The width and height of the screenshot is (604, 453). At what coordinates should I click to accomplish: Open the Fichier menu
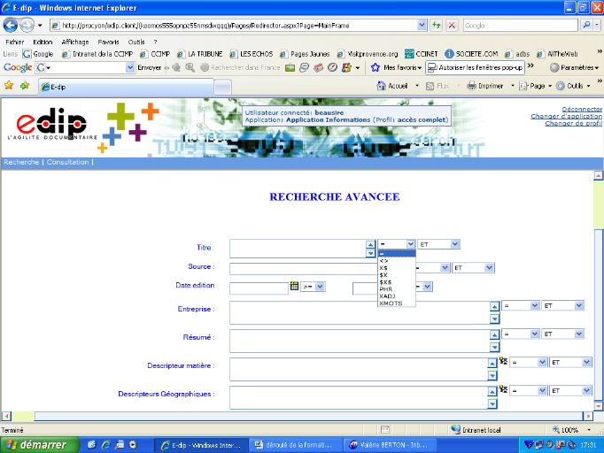[x=15, y=42]
